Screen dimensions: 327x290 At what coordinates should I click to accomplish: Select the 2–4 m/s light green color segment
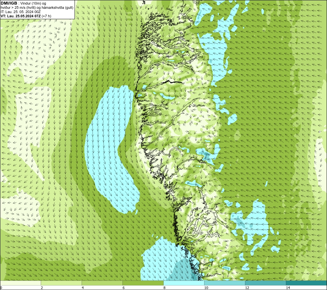coord(61,283)
